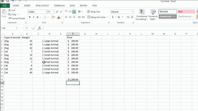This screenshot has height=111, width=198.
Task: Click Increase Decimal icon
Action: coord(128,17)
